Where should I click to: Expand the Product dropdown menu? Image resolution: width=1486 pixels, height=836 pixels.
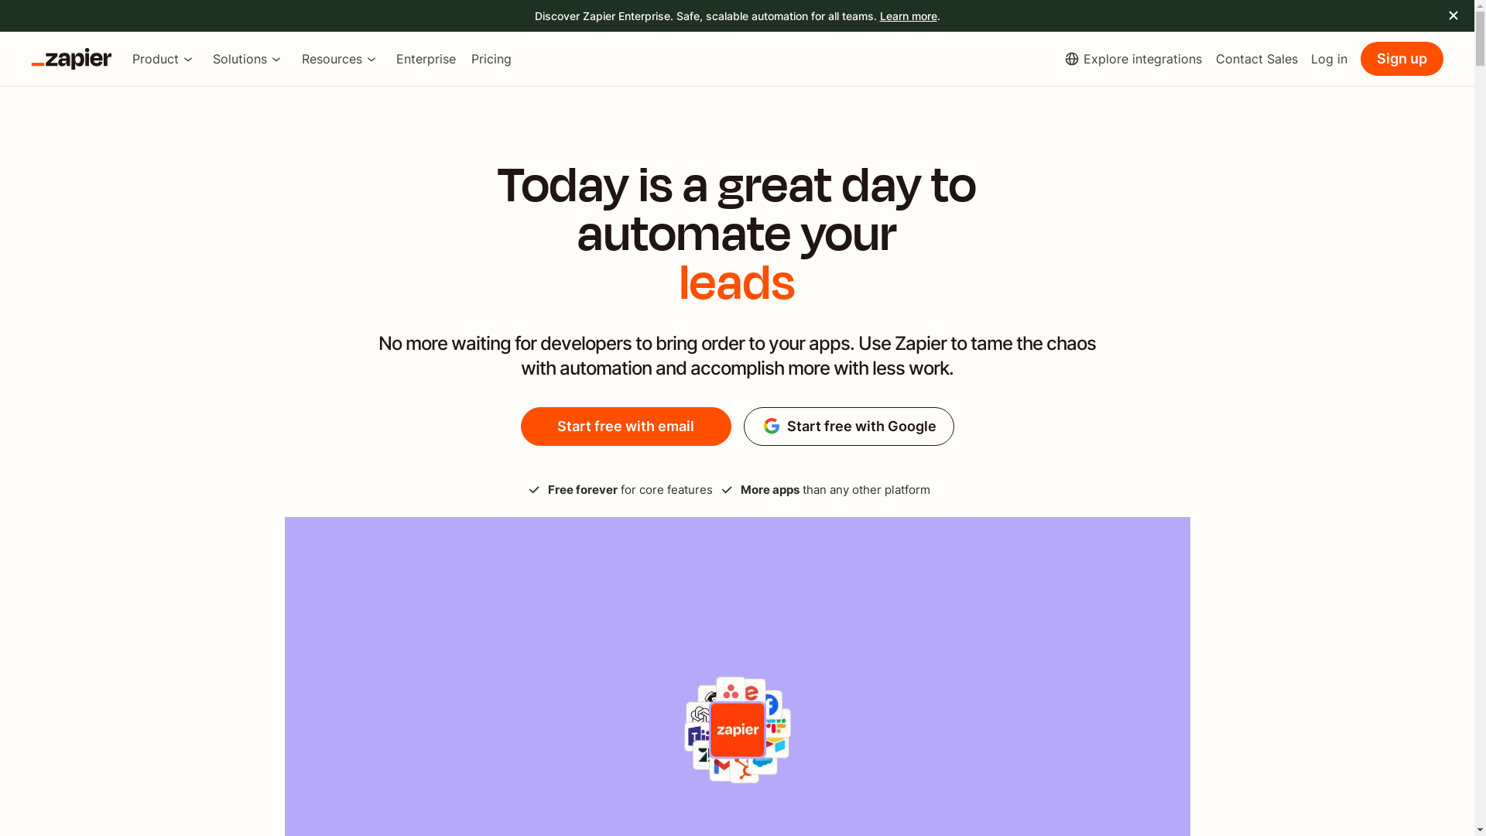click(x=163, y=58)
